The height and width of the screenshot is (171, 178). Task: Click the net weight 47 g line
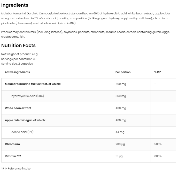[x=19, y=54]
